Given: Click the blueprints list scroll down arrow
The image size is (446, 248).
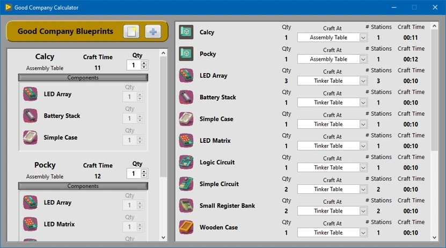Looking at the screenshot, I should coord(163,237).
